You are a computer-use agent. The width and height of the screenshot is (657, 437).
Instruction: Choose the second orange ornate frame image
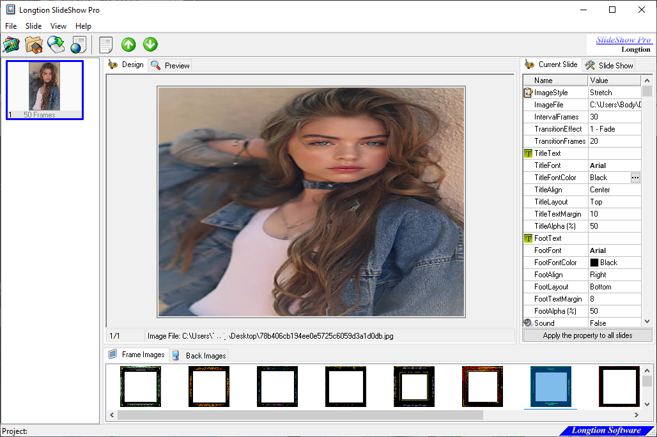[x=208, y=387]
